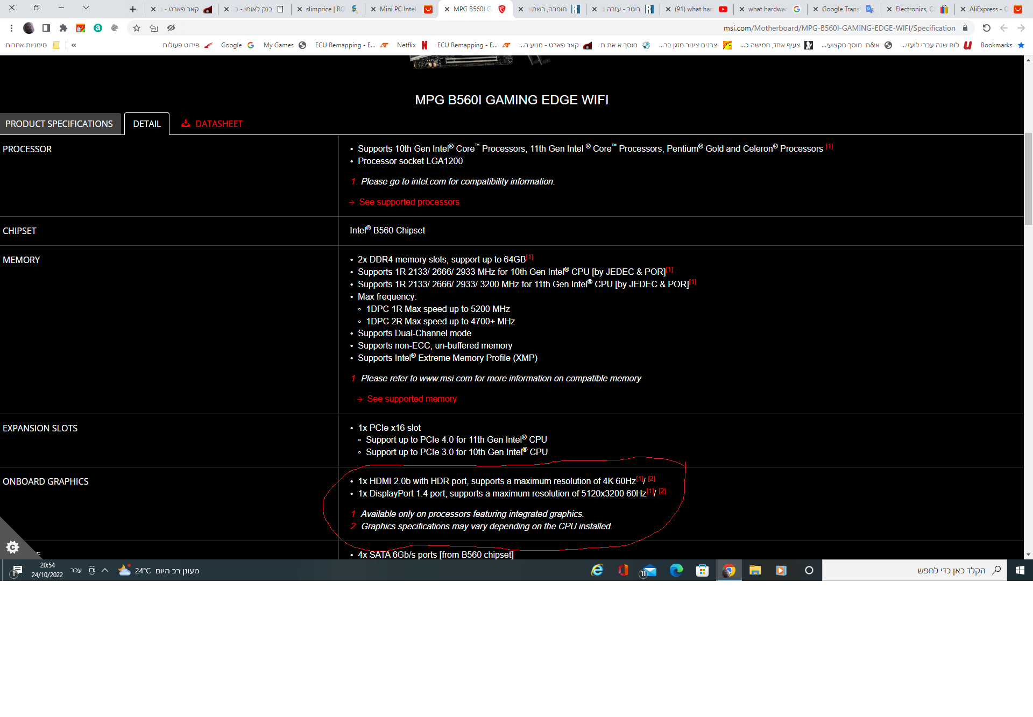This screenshot has width=1033, height=717.
Task: Click the share page icon in address bar
Action: pyautogui.click(x=154, y=28)
